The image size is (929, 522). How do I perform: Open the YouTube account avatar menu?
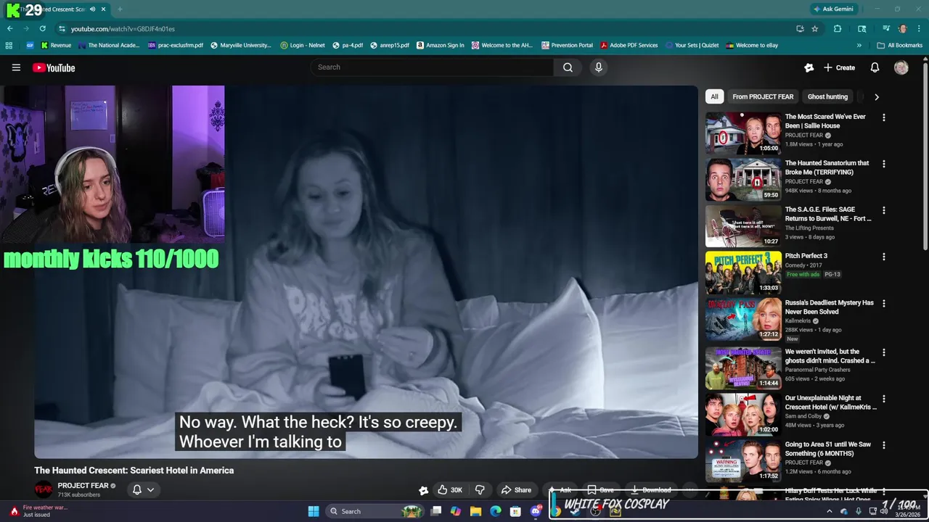[901, 67]
